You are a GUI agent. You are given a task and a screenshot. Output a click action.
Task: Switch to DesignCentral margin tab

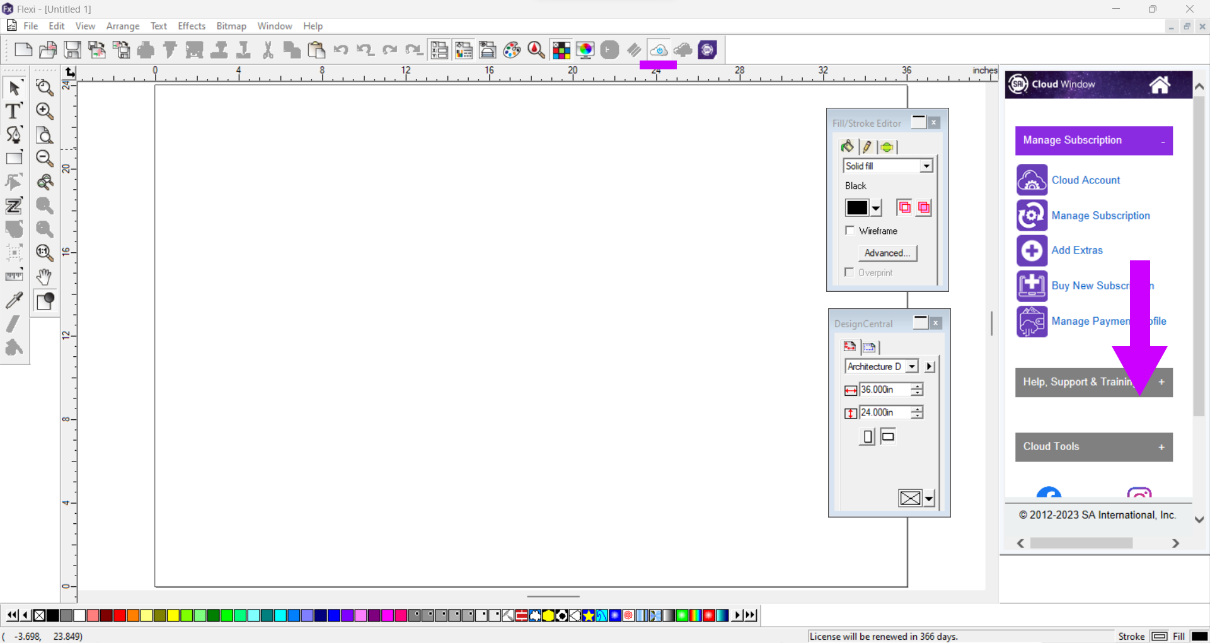[x=869, y=347]
